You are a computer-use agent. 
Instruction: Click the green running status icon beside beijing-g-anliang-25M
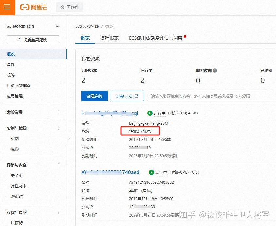(150, 113)
